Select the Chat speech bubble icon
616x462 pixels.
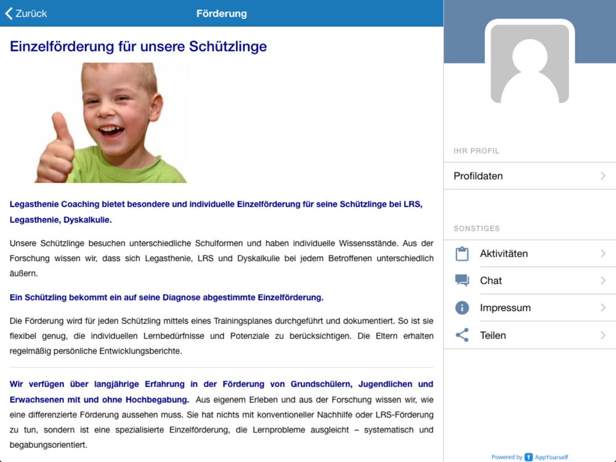(x=462, y=280)
